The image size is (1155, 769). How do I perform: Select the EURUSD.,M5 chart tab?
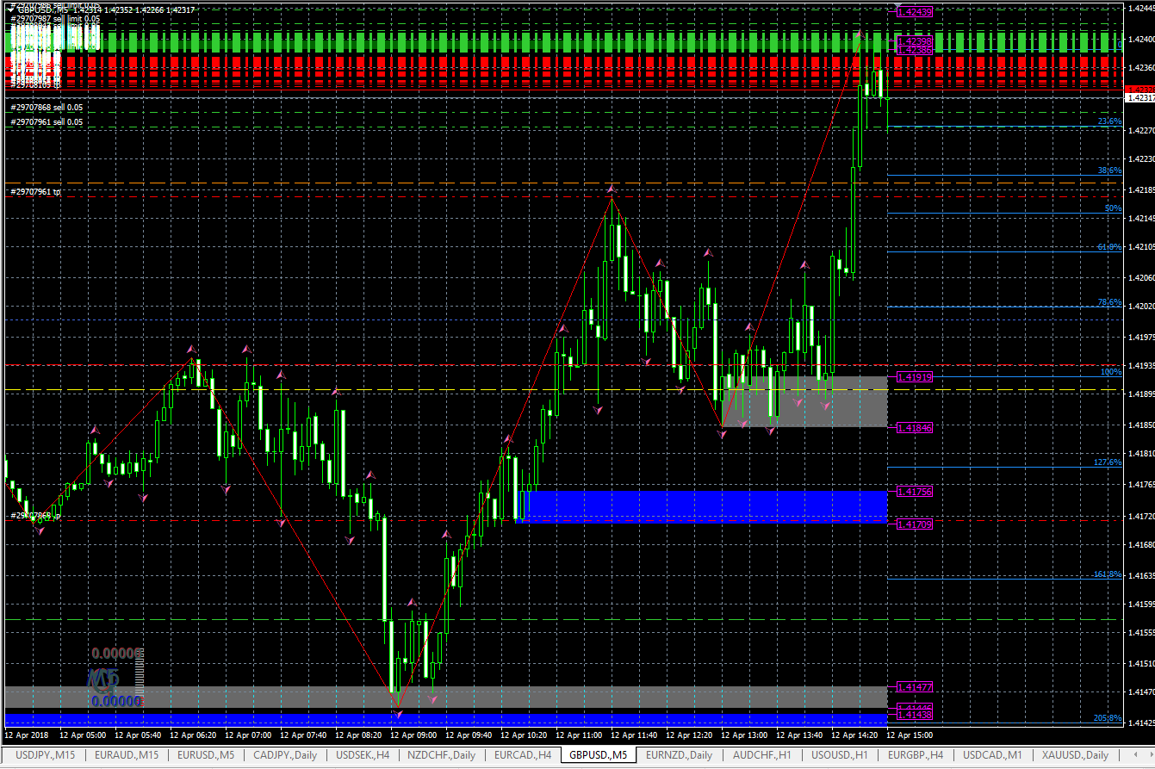click(206, 755)
